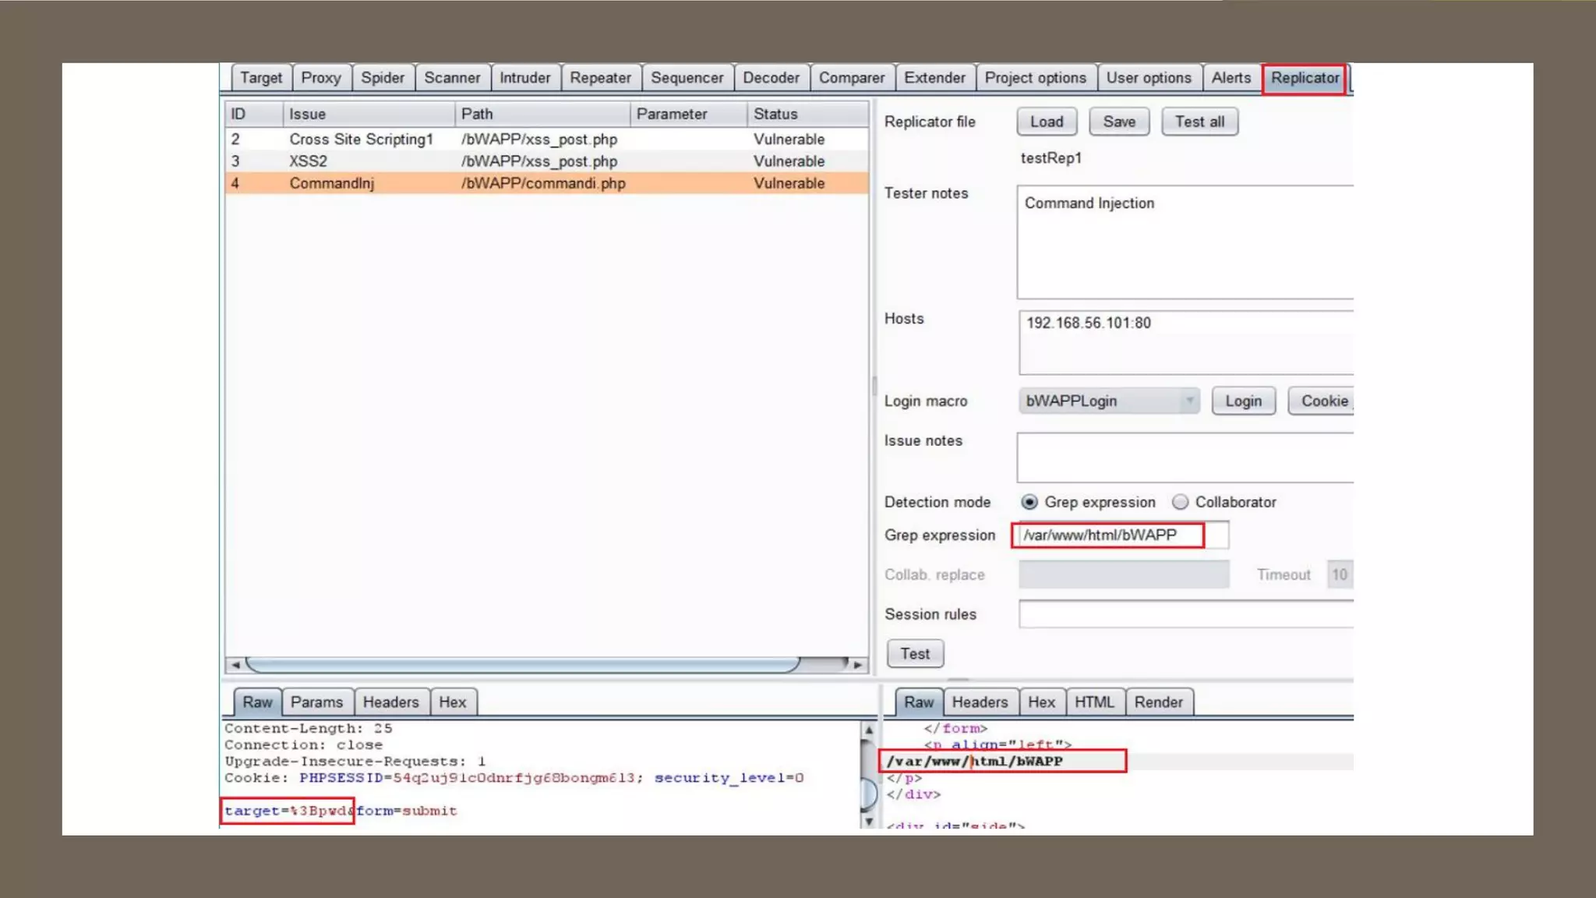Select the CommandInj issue row
Viewport: 1596px width, 898px height.
click(x=546, y=183)
